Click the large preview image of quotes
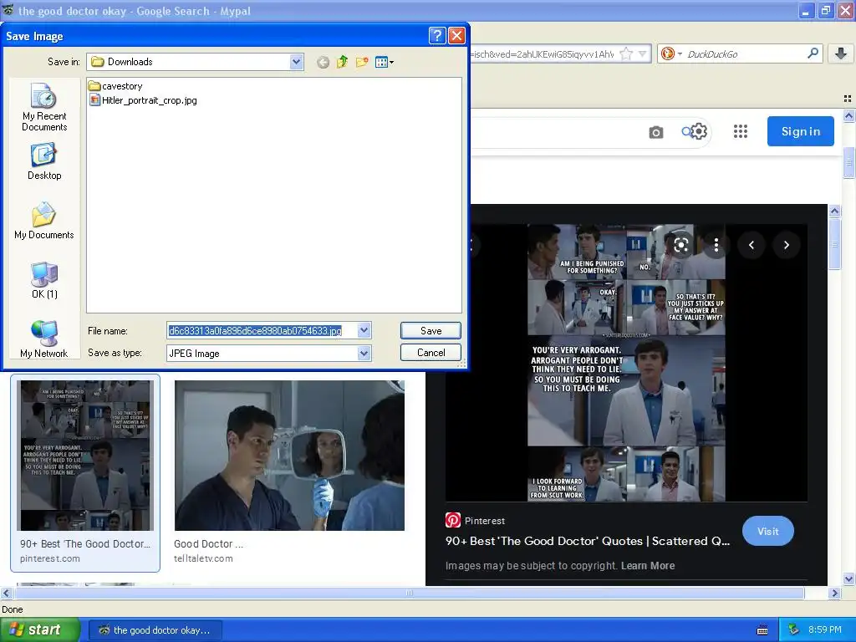 [x=626, y=362]
